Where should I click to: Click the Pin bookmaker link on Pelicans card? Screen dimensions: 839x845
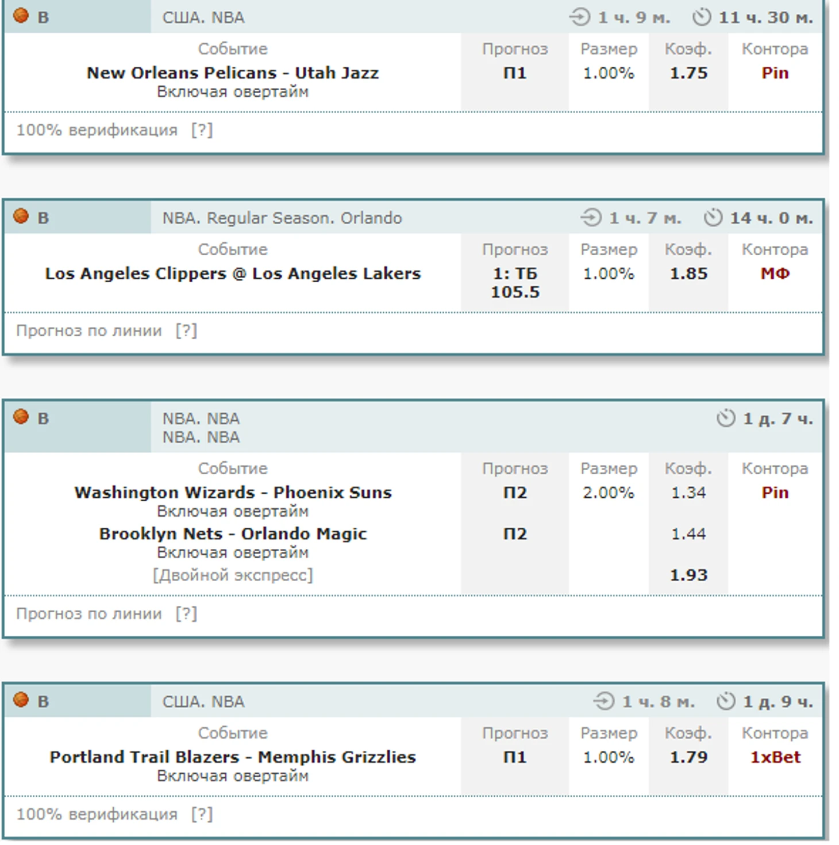click(x=775, y=73)
